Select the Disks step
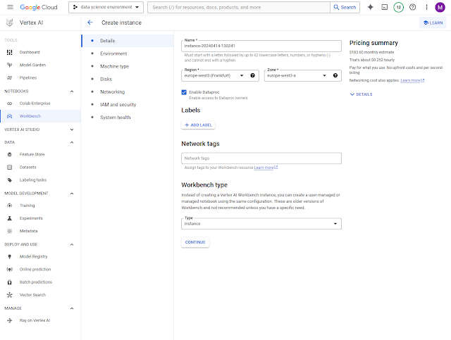This screenshot has height=340, width=451. coord(128,79)
